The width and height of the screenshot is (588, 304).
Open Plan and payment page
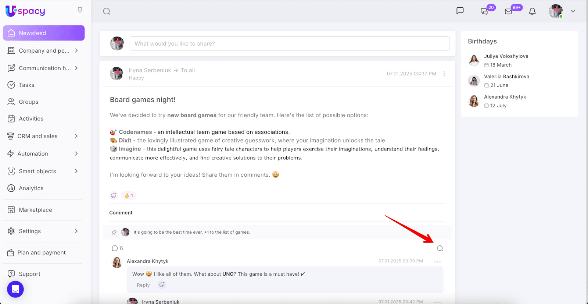42,253
